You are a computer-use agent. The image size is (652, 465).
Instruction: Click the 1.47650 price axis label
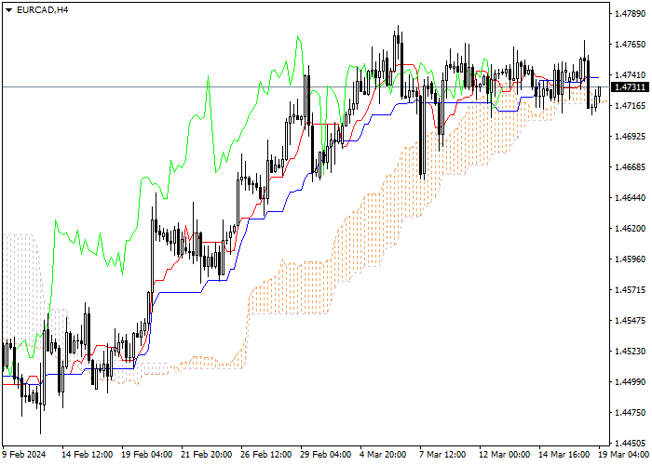(x=631, y=45)
